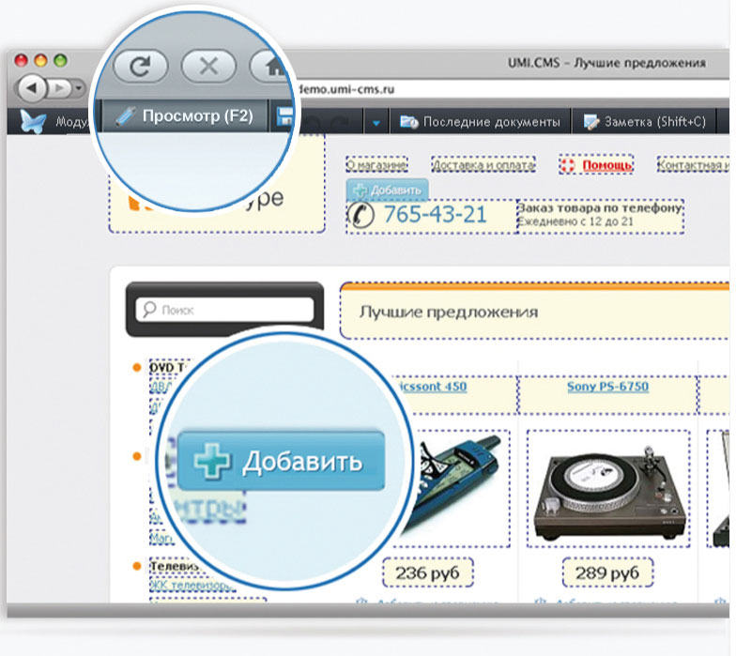Toggle Просмотр (F2) view mode
Image resolution: width=736 pixels, height=656 pixels.
click(184, 117)
